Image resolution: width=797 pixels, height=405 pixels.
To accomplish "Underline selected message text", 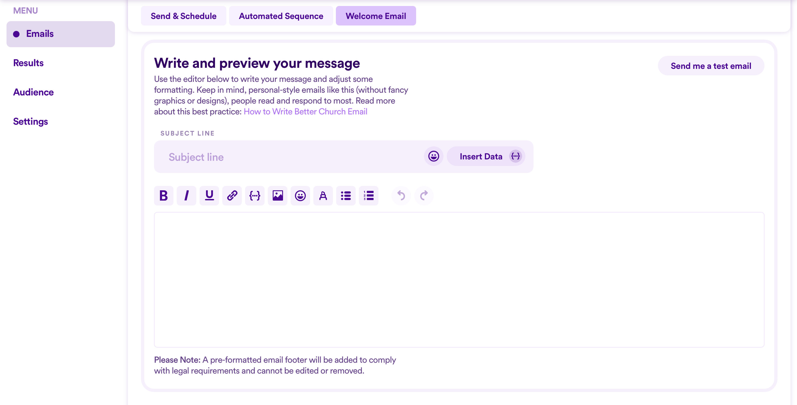I will click(x=209, y=195).
